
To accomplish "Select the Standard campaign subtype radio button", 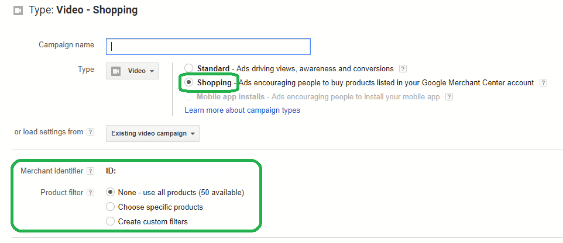I will (189, 68).
